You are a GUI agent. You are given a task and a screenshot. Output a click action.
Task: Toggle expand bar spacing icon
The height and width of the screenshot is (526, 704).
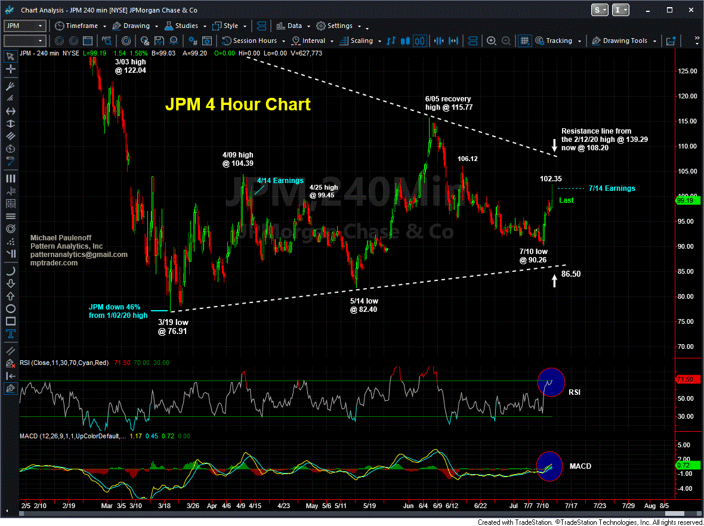(454, 41)
